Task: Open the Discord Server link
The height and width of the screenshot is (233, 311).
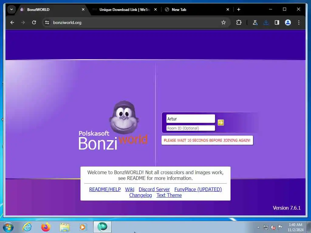Action: click(x=154, y=189)
